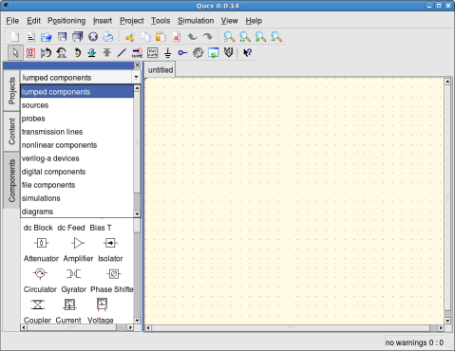Activate the Select pointer tool
455x351 pixels.
15,52
